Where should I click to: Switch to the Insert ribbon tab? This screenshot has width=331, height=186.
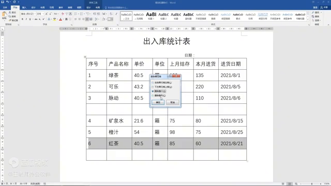24,8
